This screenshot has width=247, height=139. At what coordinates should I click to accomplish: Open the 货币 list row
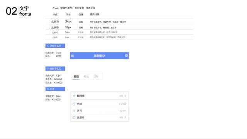click(100, 111)
